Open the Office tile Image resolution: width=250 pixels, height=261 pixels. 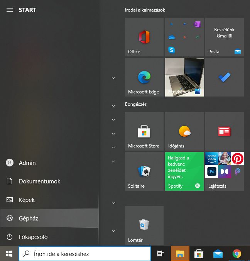(x=144, y=37)
